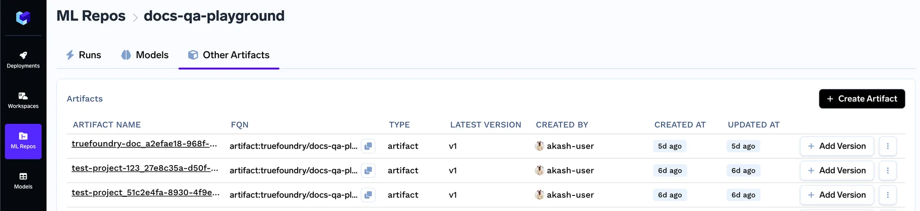Click FQN text in test-project-123 row
The height and width of the screenshot is (211, 920).
point(293,170)
